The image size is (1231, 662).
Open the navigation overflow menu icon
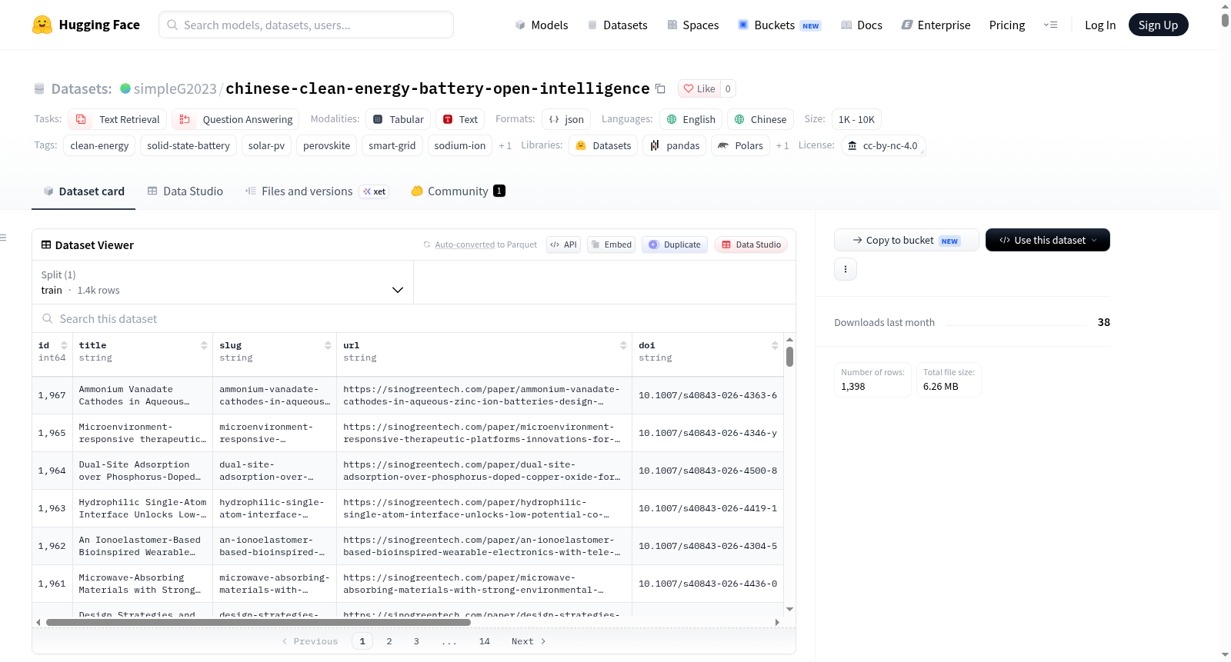pos(1050,25)
